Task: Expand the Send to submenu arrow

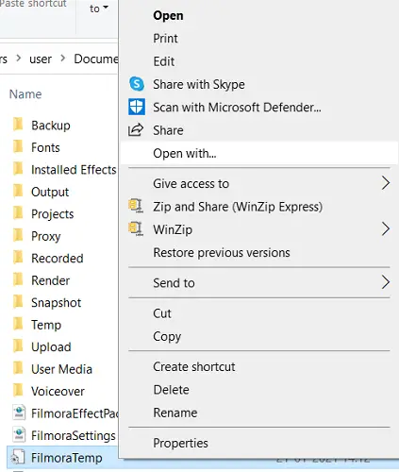Action: [x=386, y=282]
